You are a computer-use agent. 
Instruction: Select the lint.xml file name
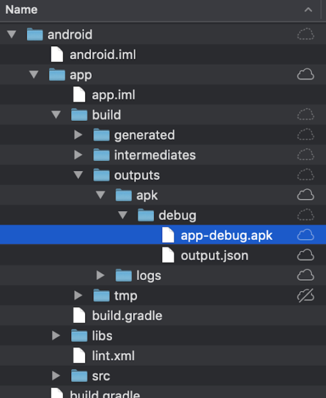tap(113, 356)
